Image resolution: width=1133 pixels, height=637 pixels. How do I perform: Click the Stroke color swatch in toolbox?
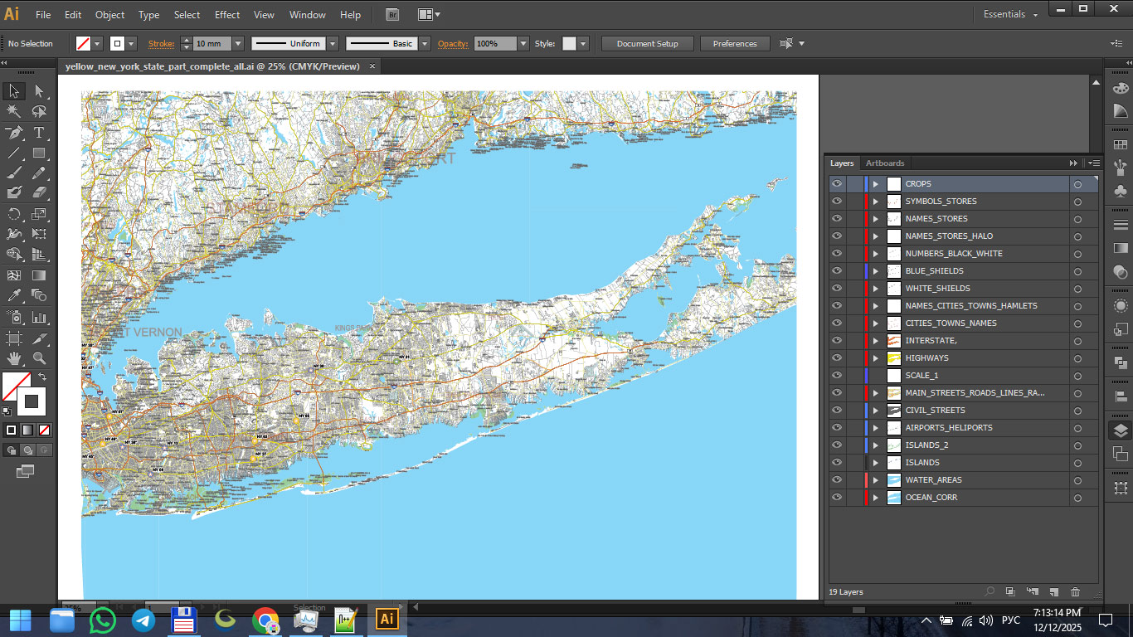click(x=31, y=401)
